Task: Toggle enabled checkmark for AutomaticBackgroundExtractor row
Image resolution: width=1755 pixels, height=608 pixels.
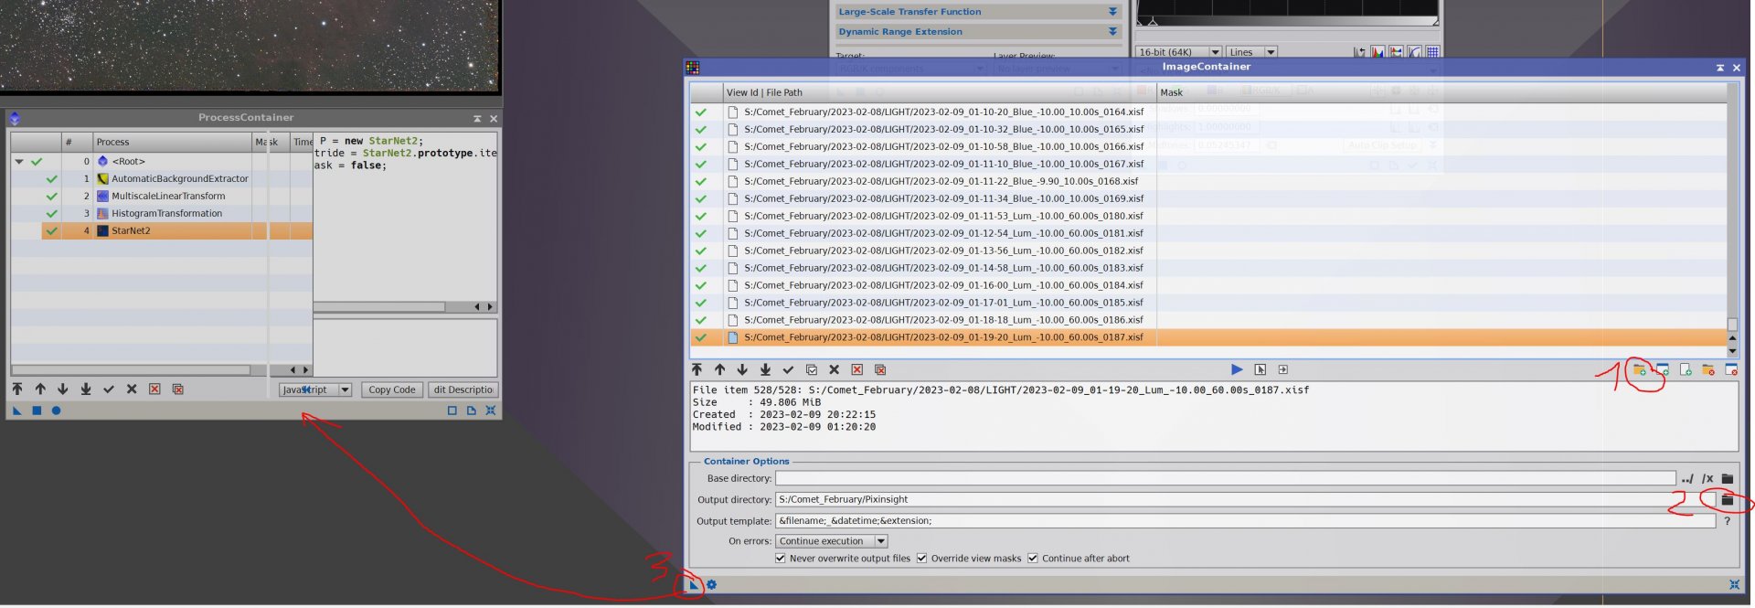Action: point(52,178)
